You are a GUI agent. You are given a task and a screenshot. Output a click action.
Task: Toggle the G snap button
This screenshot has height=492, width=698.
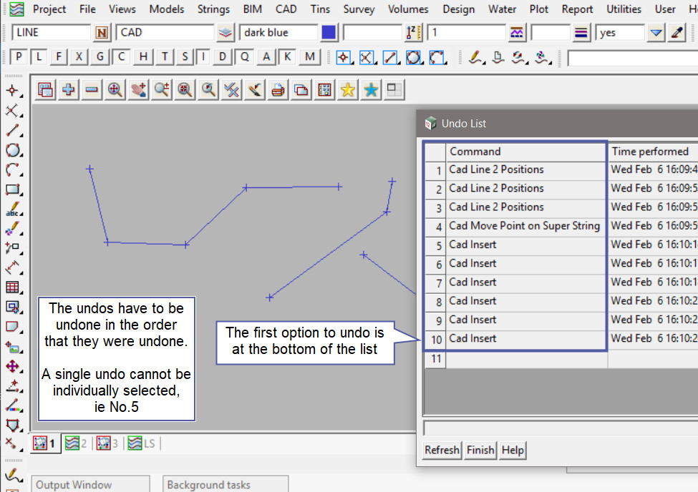click(x=100, y=57)
